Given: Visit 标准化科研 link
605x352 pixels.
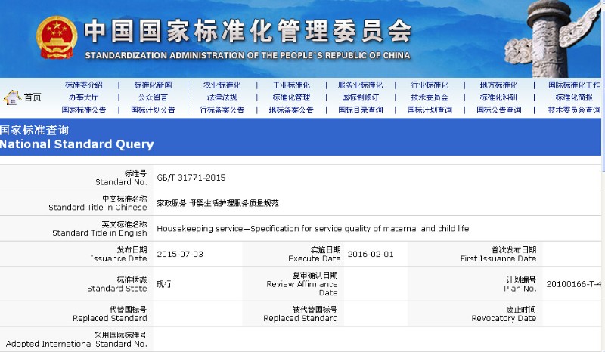Looking at the screenshot, I should 498,97.
